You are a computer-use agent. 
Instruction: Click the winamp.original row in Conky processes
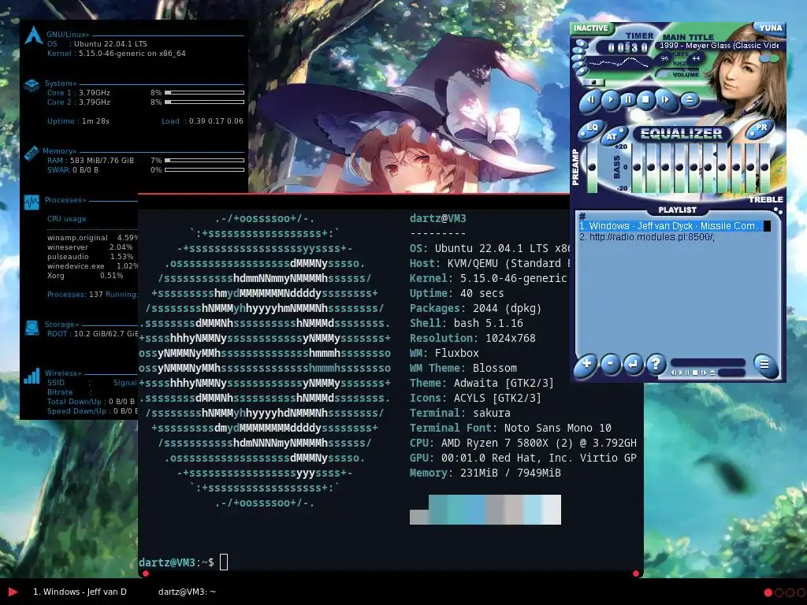click(93, 238)
